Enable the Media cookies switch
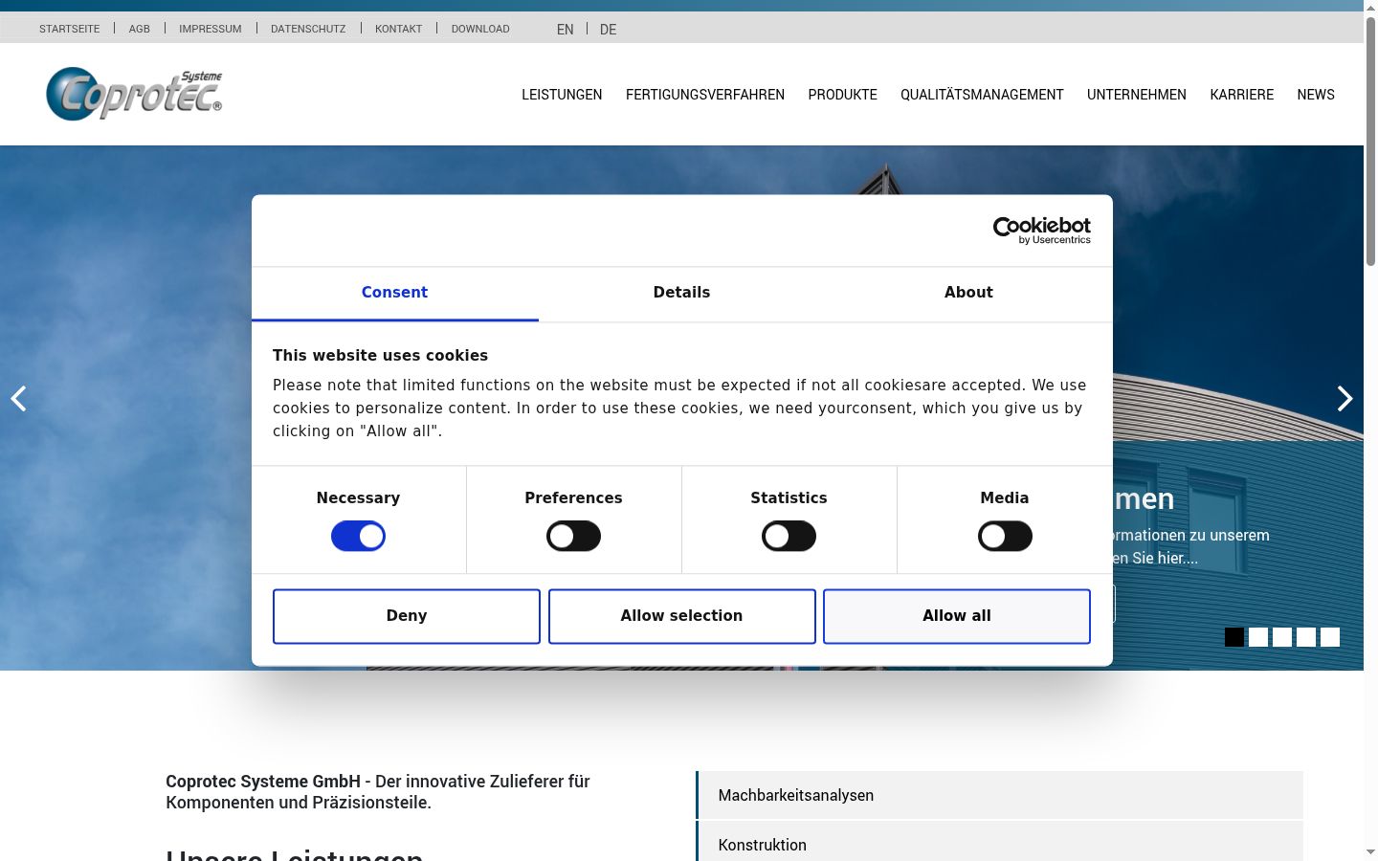Viewport: 1378px width, 861px height. click(1005, 536)
